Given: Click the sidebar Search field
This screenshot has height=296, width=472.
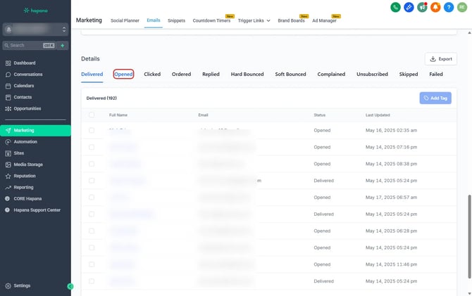Looking at the screenshot, I should click(x=28, y=45).
